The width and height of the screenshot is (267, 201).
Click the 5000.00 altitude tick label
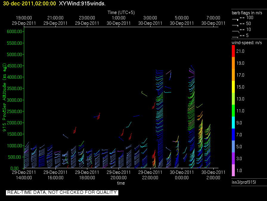pos(15,55)
